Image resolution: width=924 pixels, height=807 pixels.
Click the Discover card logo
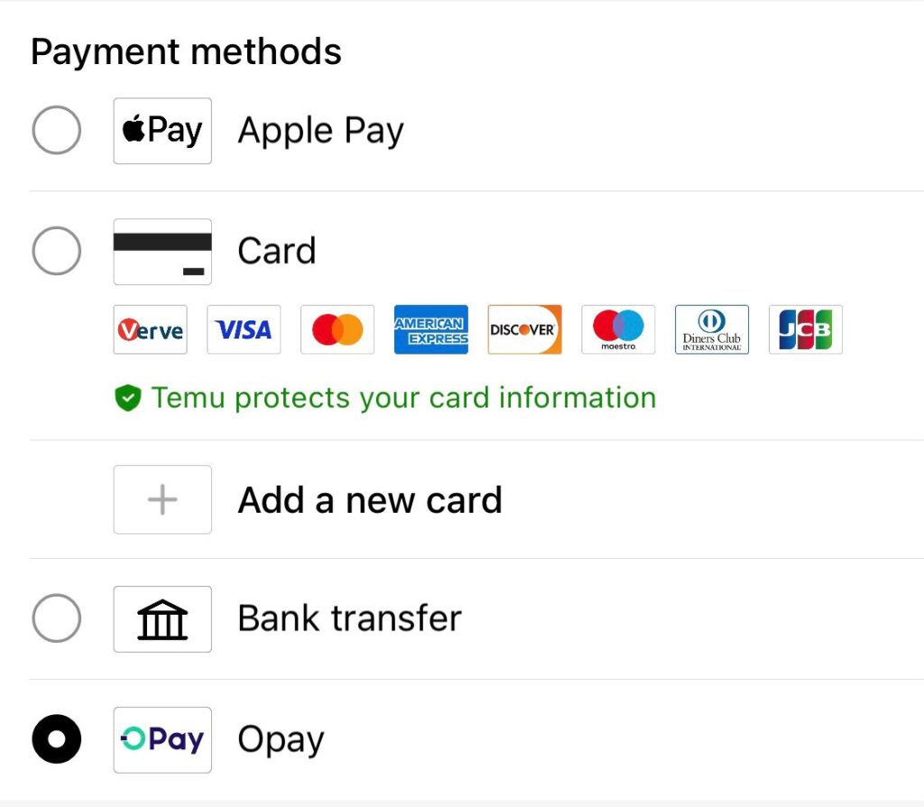(524, 329)
